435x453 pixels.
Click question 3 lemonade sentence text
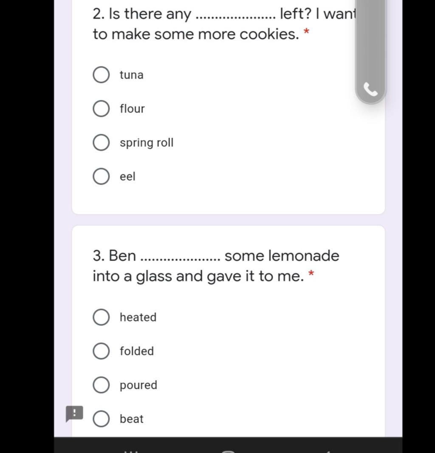216,266
